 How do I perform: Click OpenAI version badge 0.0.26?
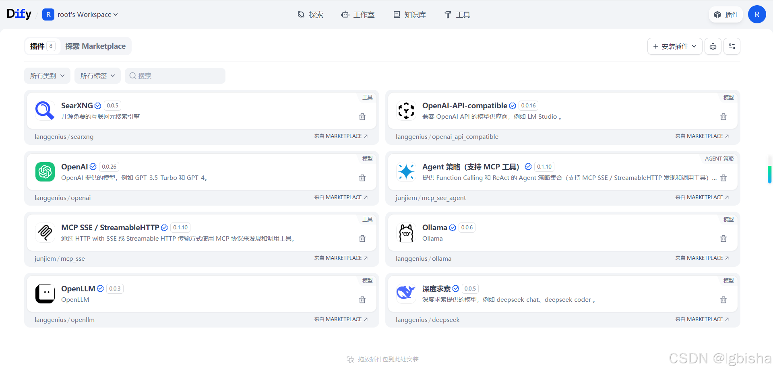click(109, 167)
